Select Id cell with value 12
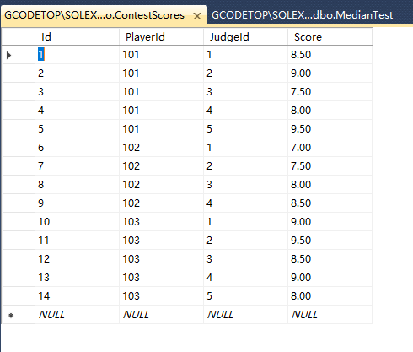Image resolution: width=413 pixels, height=352 pixels. [78, 259]
